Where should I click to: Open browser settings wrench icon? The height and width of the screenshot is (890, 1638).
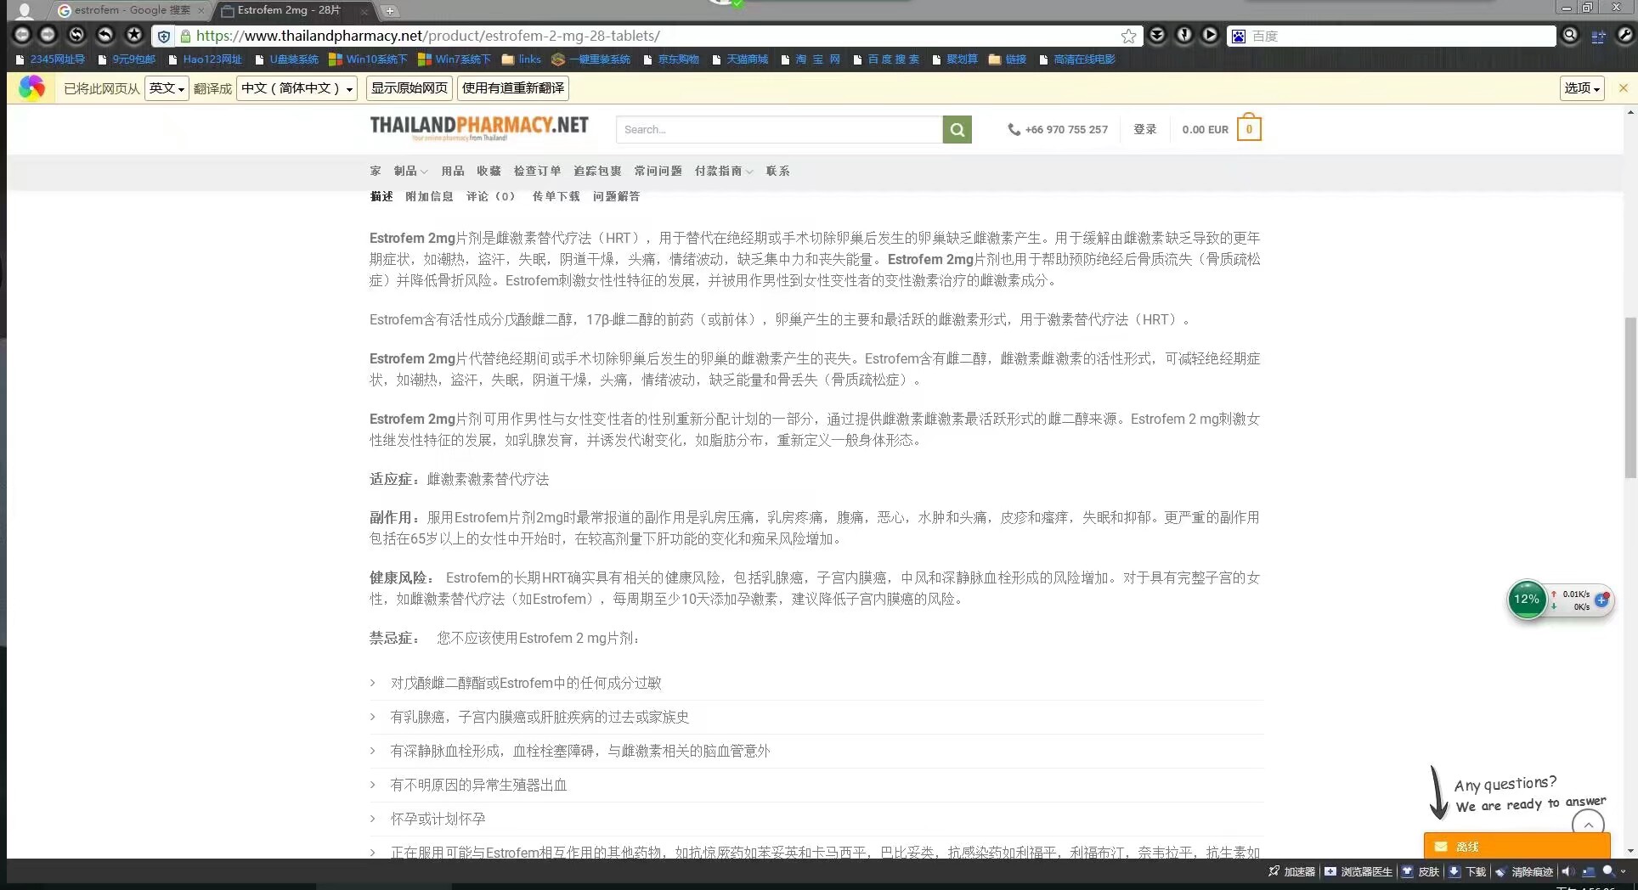[x=1624, y=35]
